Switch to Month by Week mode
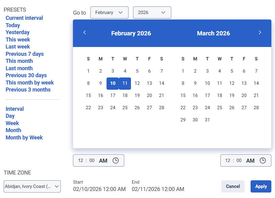 (x=24, y=137)
